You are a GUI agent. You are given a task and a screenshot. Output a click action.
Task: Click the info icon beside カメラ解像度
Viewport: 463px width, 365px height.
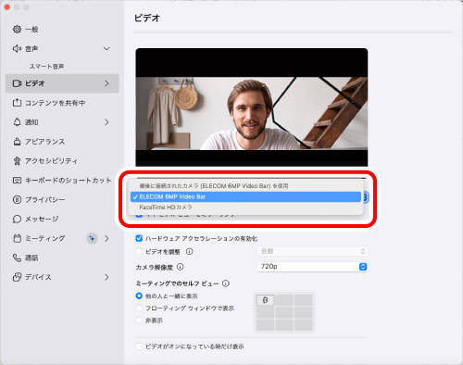(x=181, y=267)
